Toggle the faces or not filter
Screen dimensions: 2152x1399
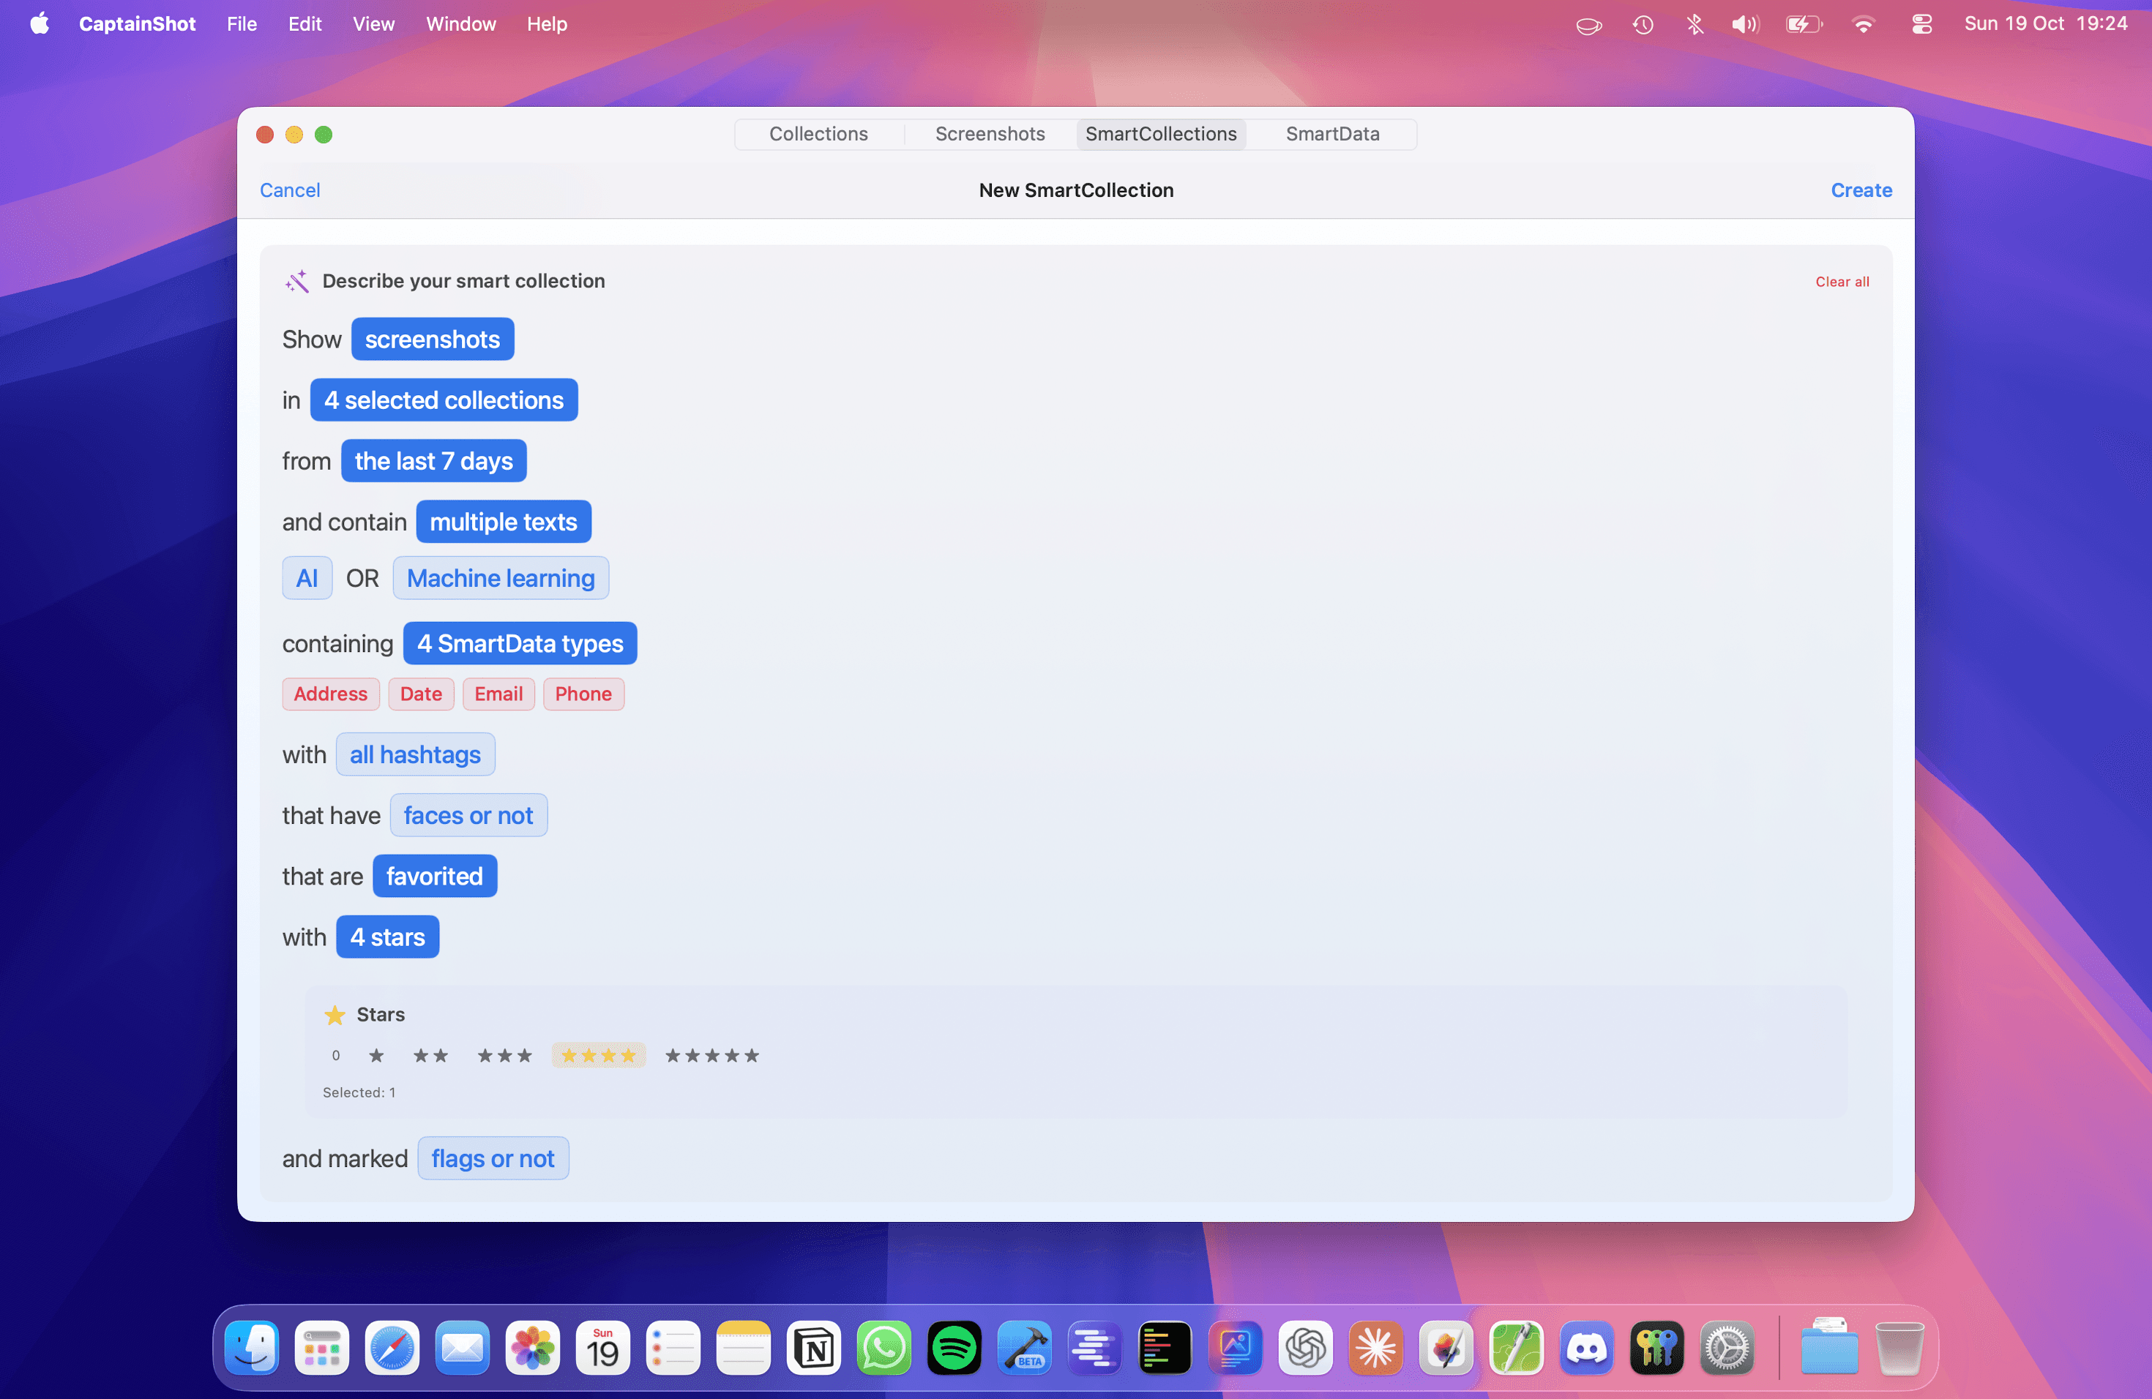468,815
